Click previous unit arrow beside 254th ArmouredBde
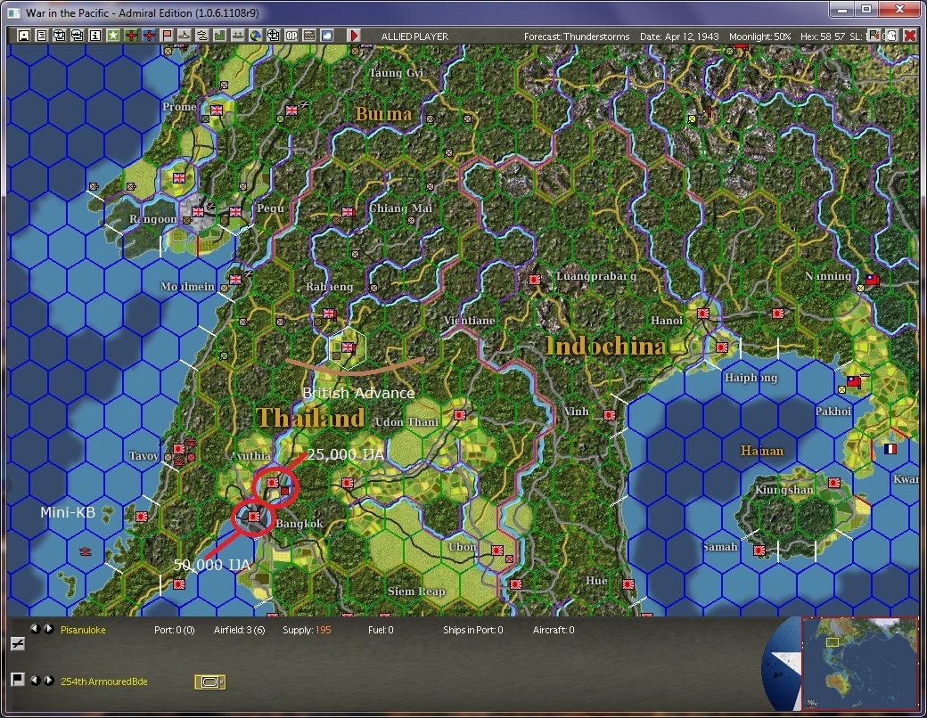 pyautogui.click(x=35, y=681)
